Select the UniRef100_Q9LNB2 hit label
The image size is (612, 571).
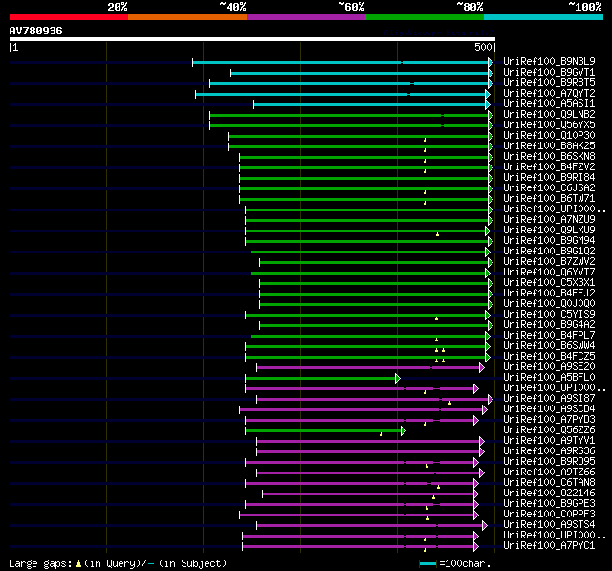click(x=549, y=115)
